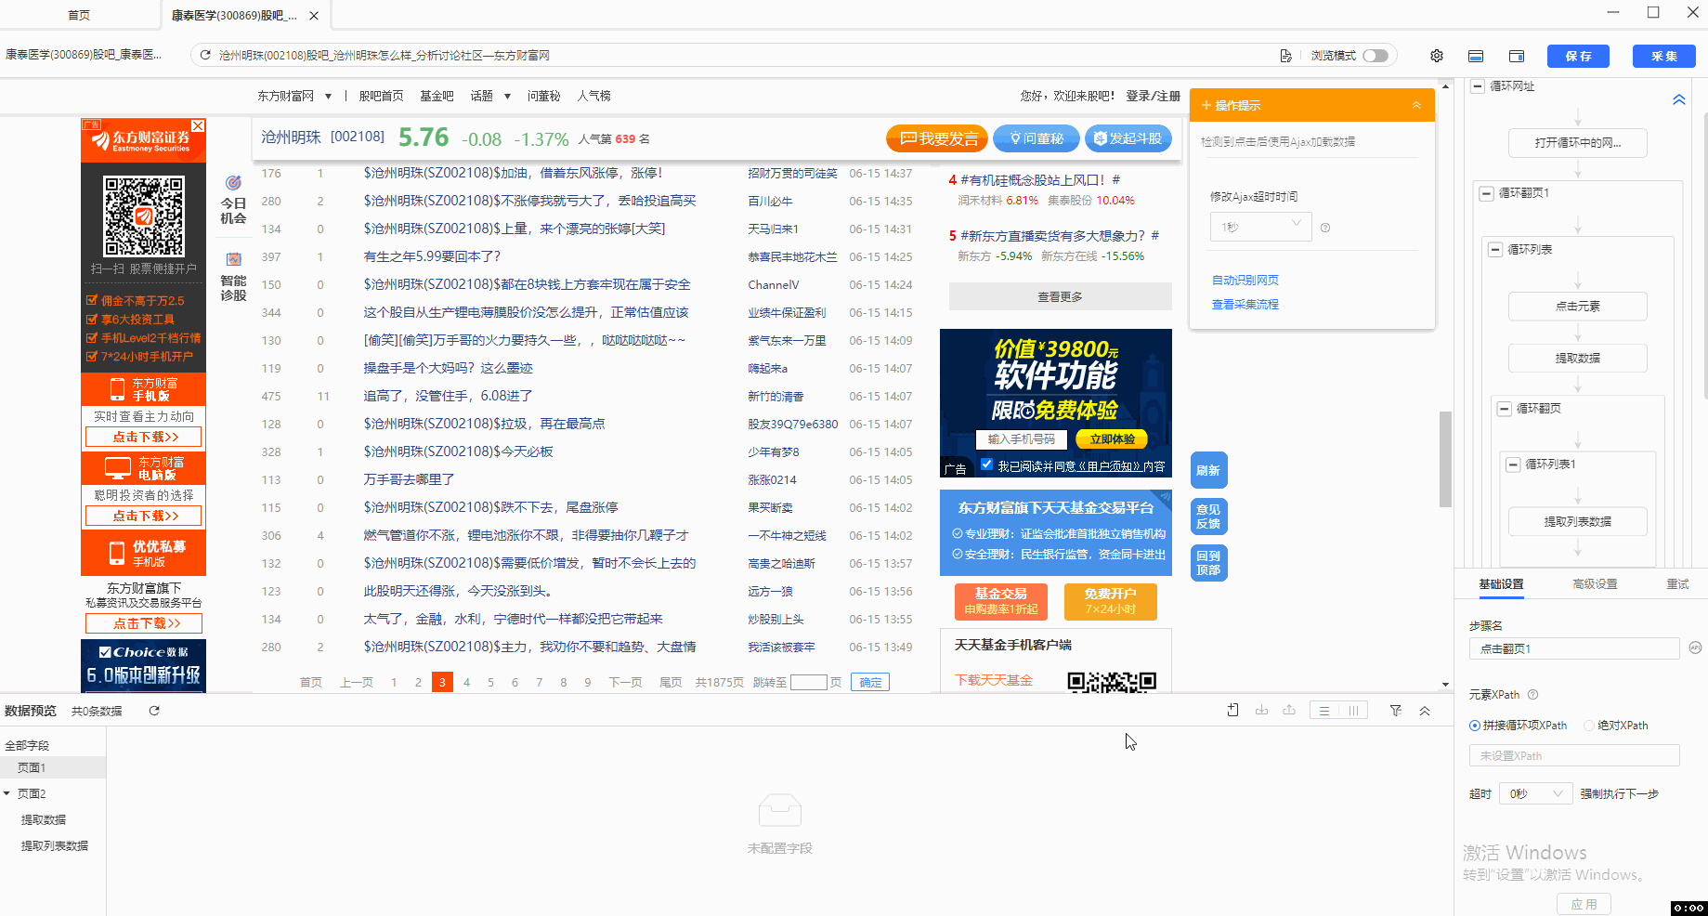Toggle the bottom panel layout icon

[x=1476, y=56]
